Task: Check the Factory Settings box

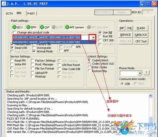Action: 33,61
